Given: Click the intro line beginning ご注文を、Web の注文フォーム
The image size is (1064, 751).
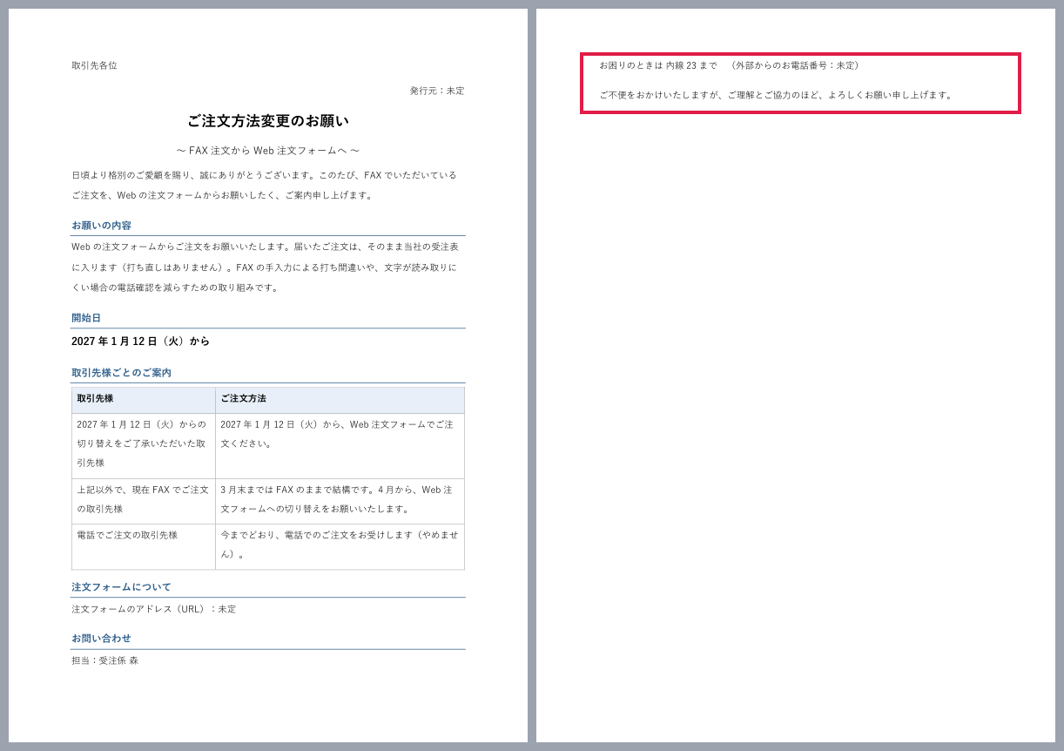Looking at the screenshot, I should click(224, 195).
